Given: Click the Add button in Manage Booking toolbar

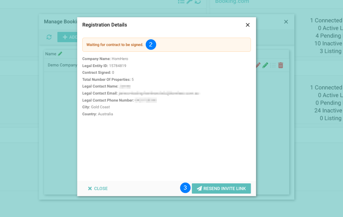Looking at the screenshot, I should point(68,37).
